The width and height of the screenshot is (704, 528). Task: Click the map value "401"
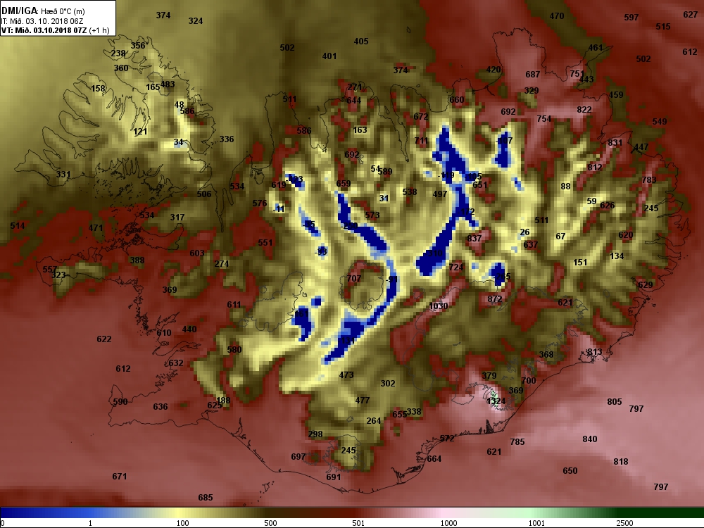(329, 56)
